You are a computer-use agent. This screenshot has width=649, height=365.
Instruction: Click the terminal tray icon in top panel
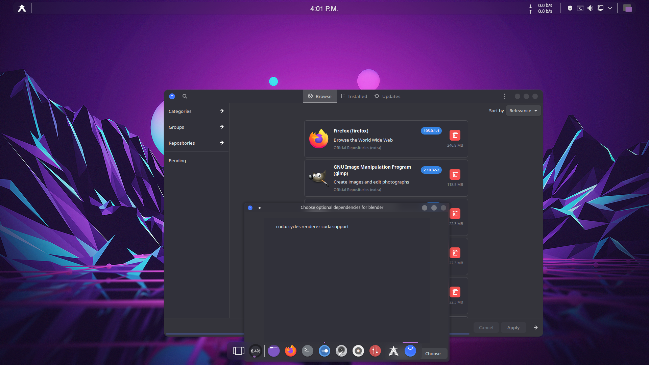click(x=580, y=8)
